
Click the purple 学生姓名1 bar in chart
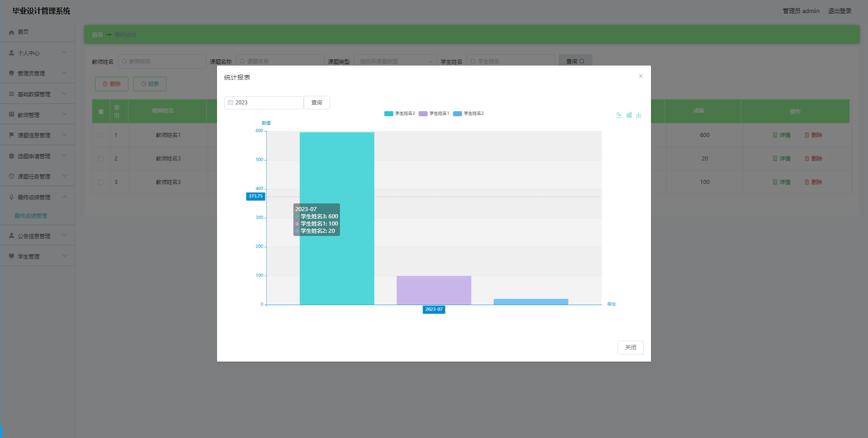pyautogui.click(x=434, y=290)
